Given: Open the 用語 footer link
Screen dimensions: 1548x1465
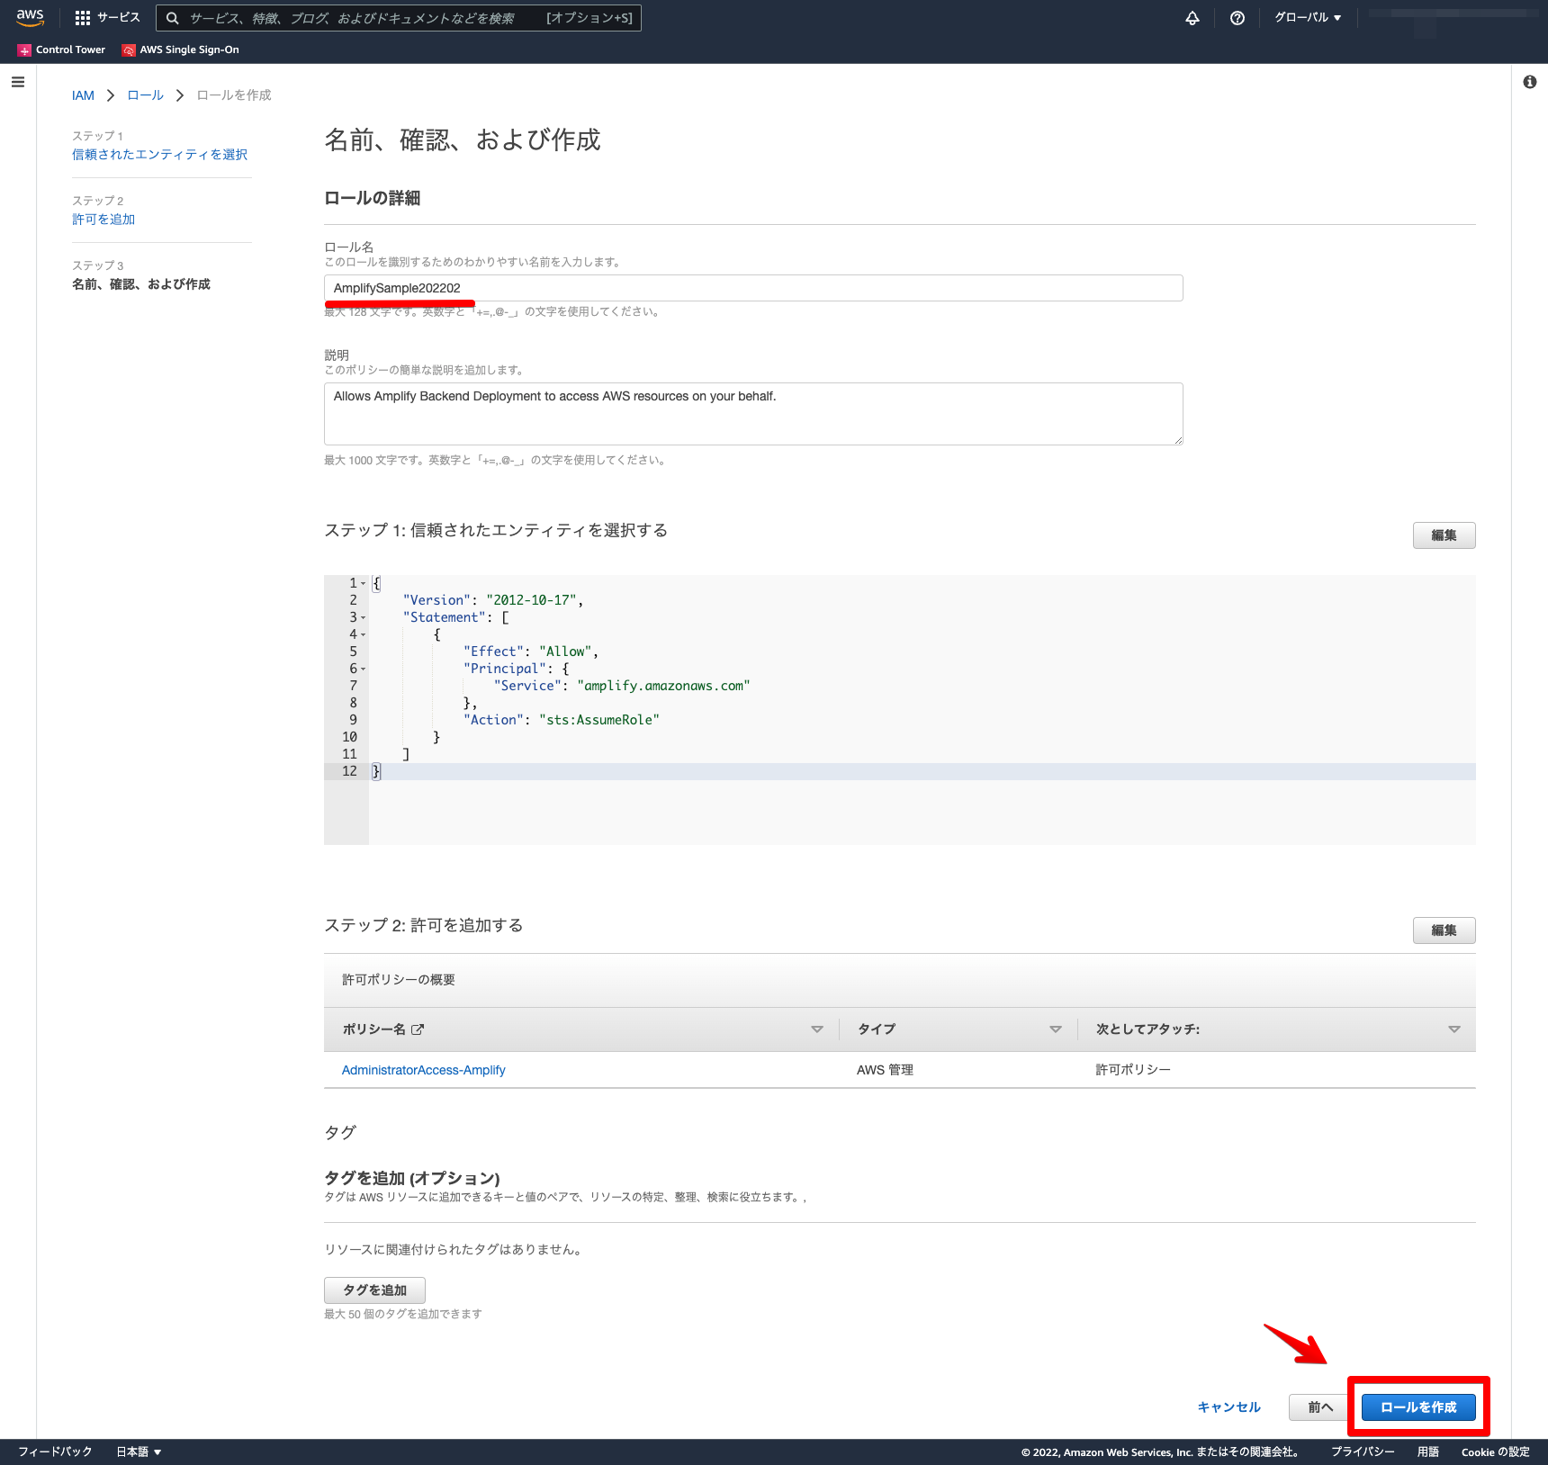Looking at the screenshot, I should (x=1428, y=1452).
